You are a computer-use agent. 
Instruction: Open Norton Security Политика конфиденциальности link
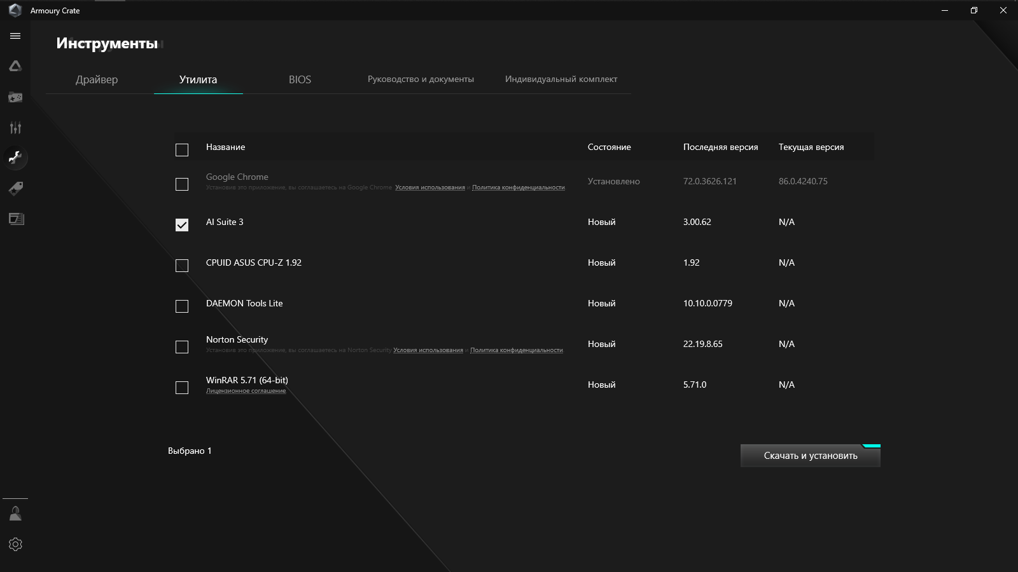[x=516, y=350]
